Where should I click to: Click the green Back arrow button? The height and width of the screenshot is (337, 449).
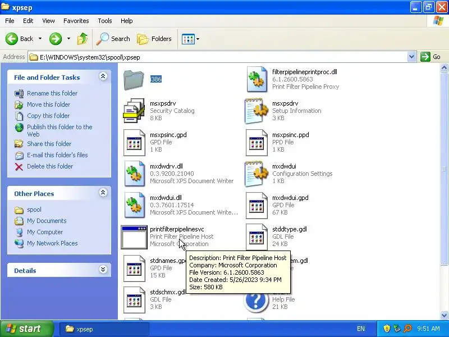[x=12, y=39]
